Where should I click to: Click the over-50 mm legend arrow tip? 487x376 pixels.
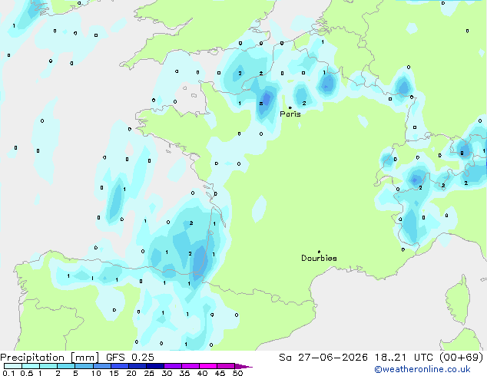243,367
